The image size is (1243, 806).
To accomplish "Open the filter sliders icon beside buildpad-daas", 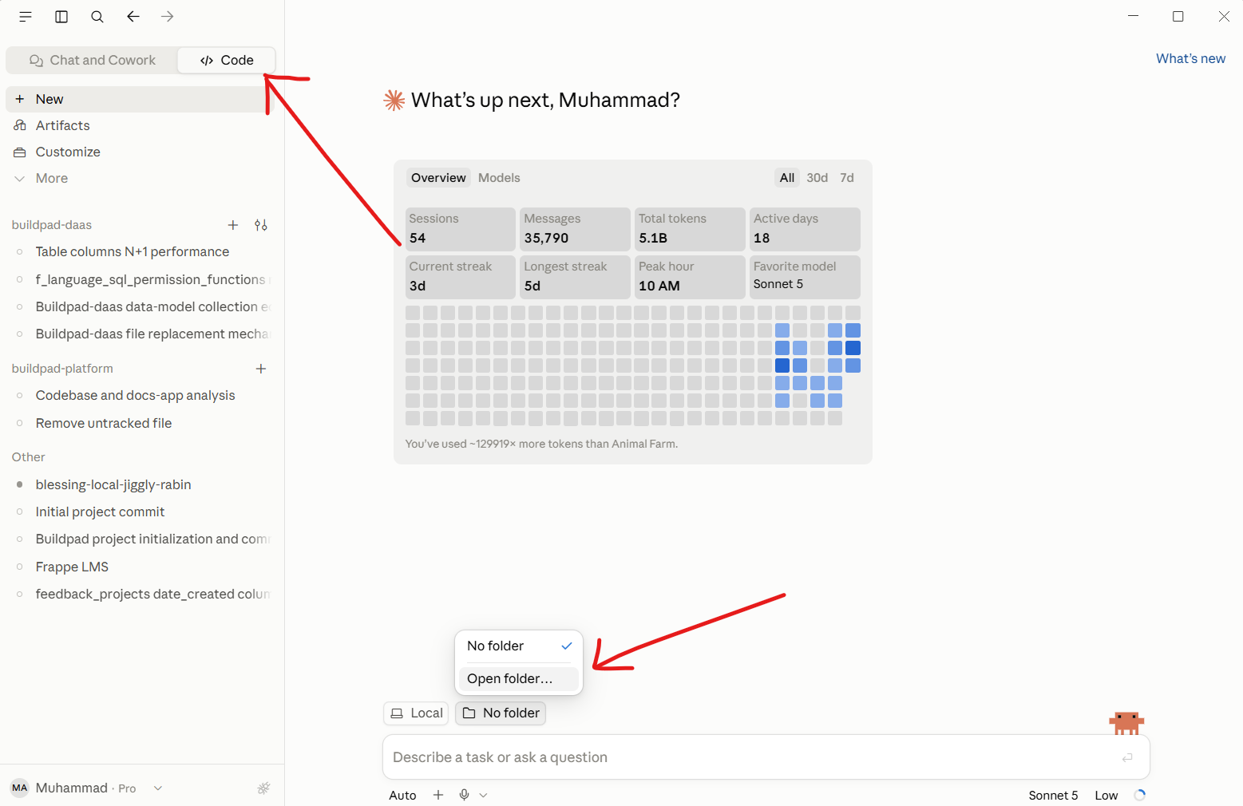I will (261, 225).
